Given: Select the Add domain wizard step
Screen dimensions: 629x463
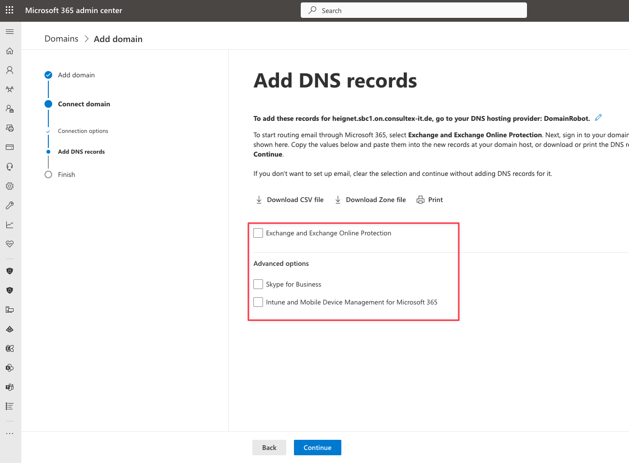Looking at the screenshot, I should coord(70,75).
